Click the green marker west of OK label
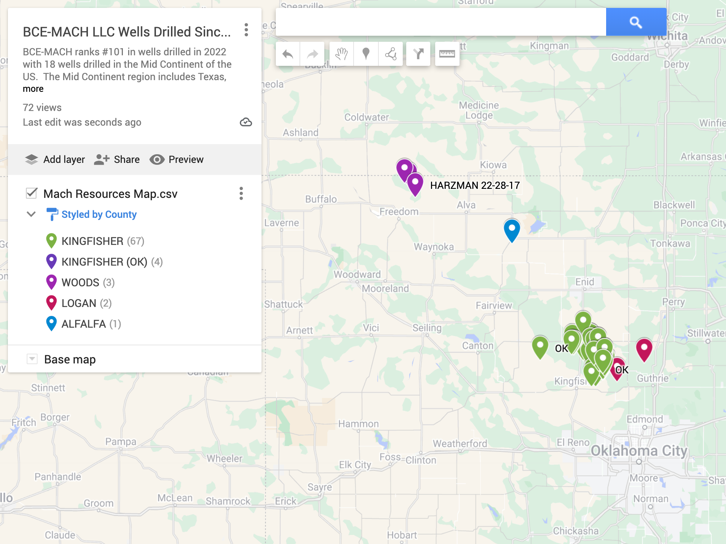 click(x=540, y=347)
